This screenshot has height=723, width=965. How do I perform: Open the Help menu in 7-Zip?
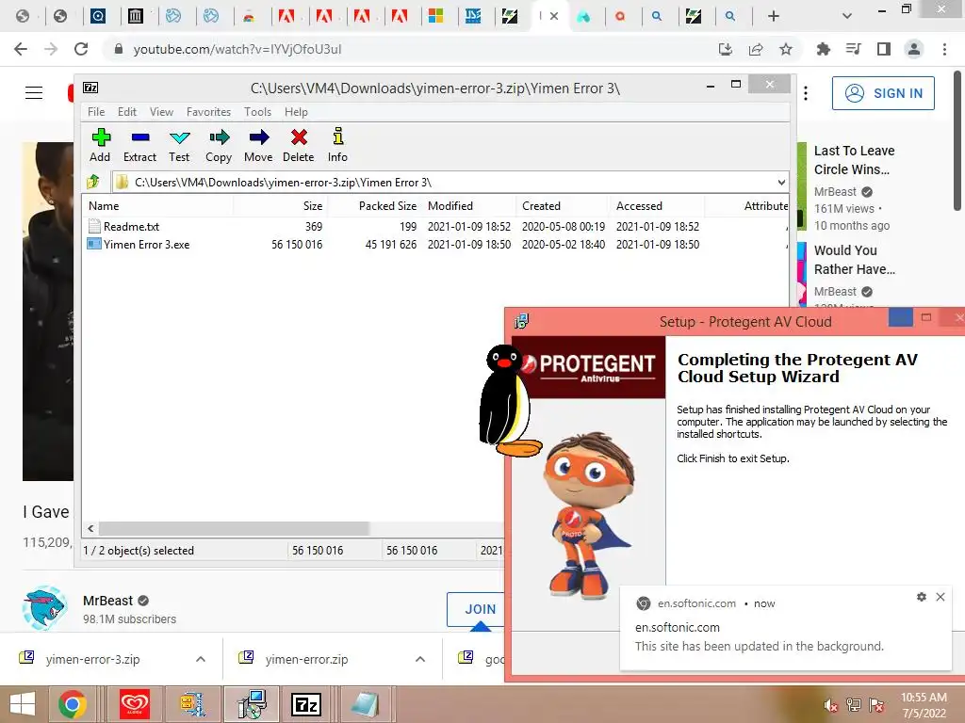tap(296, 112)
